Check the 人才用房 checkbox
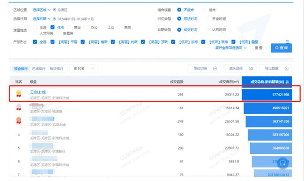The height and width of the screenshot is (181, 304). click(x=35, y=33)
